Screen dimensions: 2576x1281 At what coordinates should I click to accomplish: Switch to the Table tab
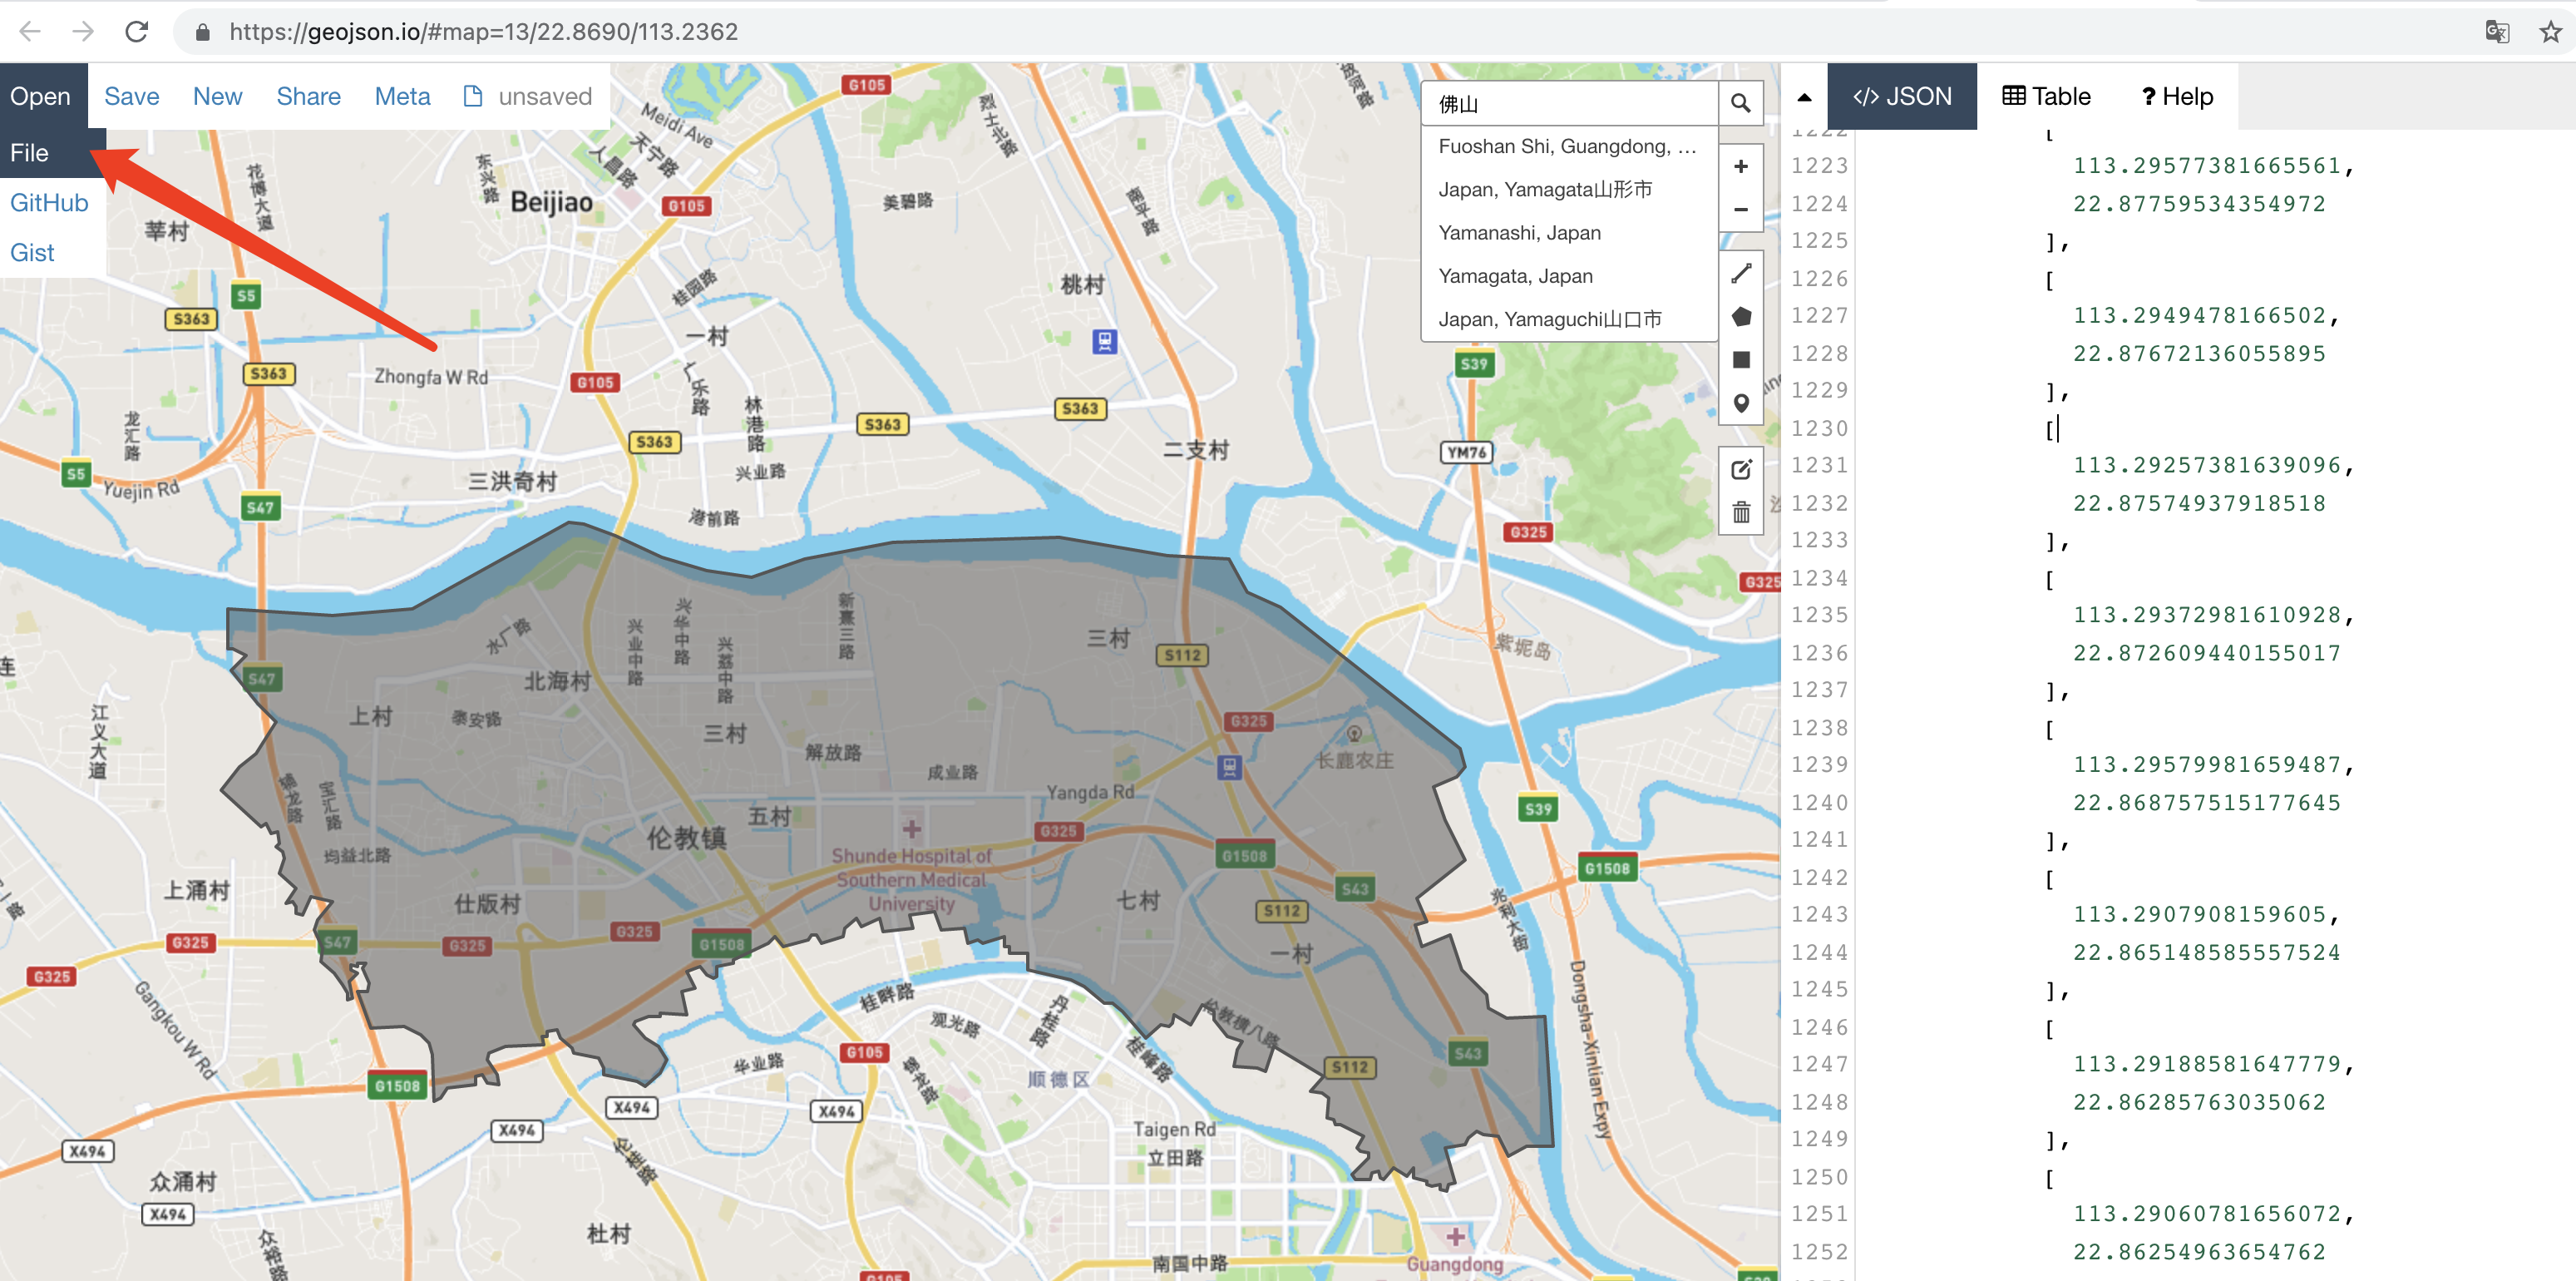tap(2046, 96)
